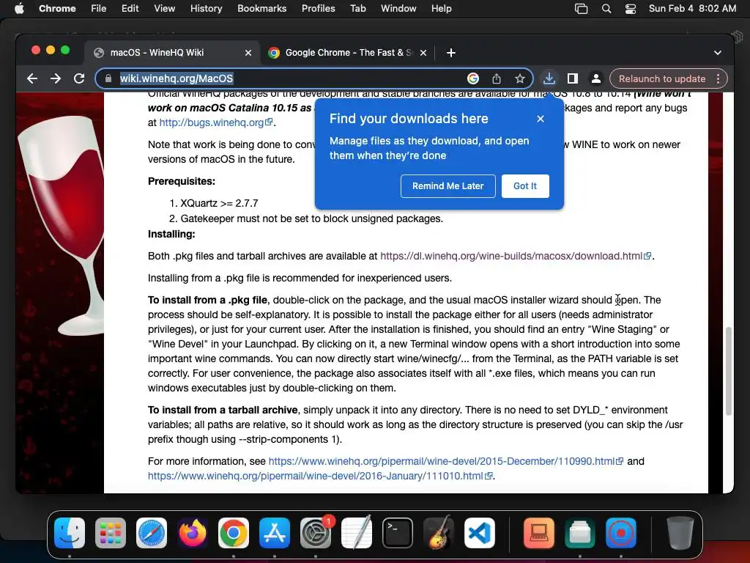Open Chrome downloads tray icon

549,78
